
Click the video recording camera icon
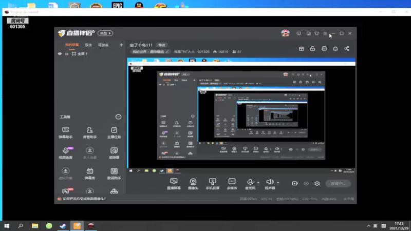pyautogui.click(x=295, y=183)
